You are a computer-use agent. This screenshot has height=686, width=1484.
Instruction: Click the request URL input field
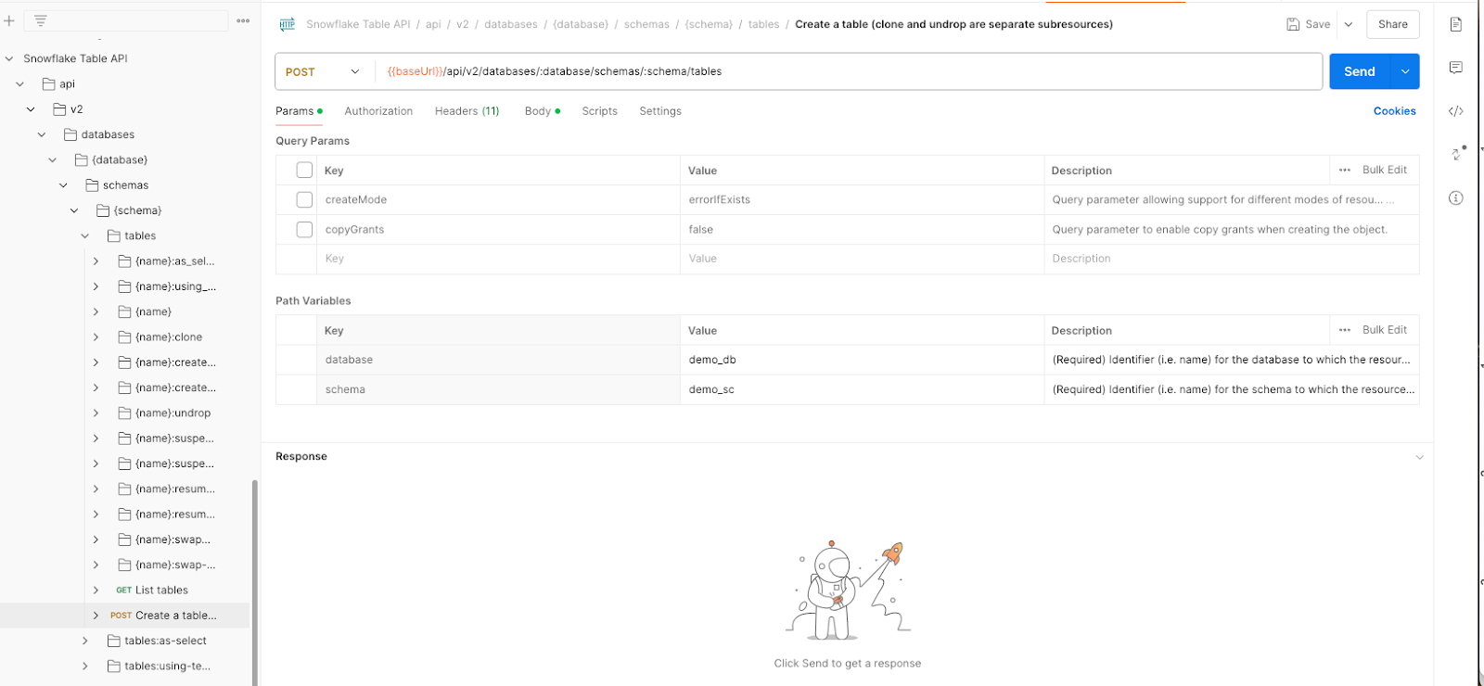[x=835, y=71]
